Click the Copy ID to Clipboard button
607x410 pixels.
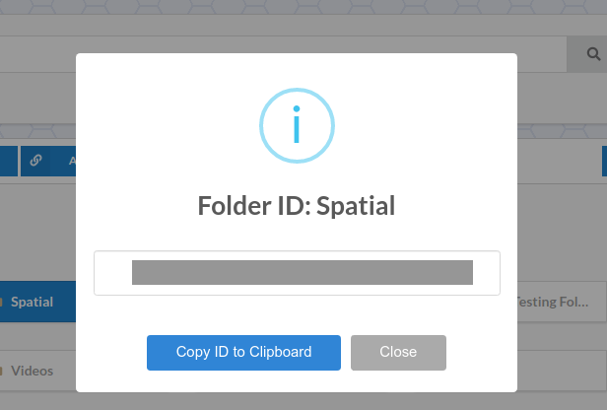(x=243, y=352)
